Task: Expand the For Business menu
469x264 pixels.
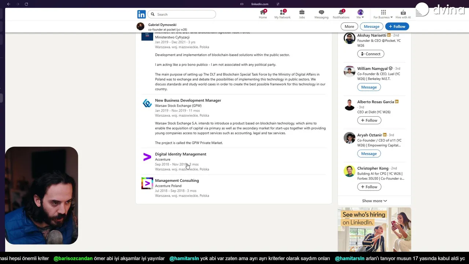Action: click(x=383, y=14)
